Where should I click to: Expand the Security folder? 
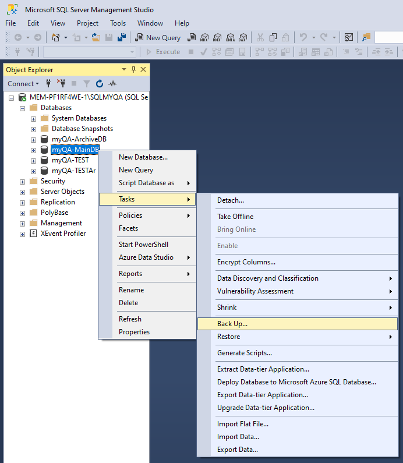tap(23, 182)
